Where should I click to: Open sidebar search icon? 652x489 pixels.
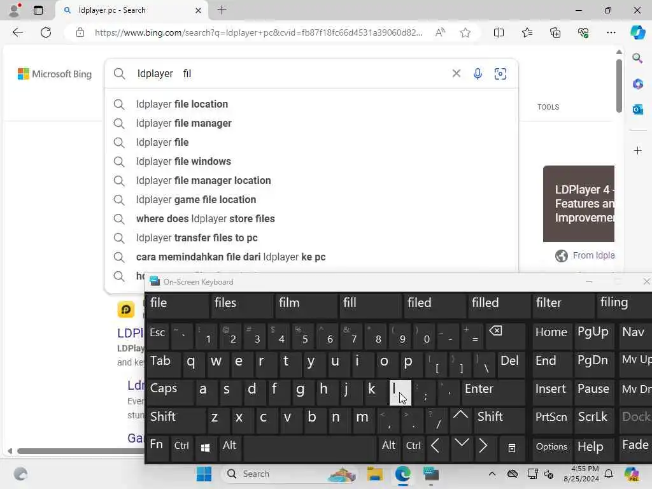(637, 58)
